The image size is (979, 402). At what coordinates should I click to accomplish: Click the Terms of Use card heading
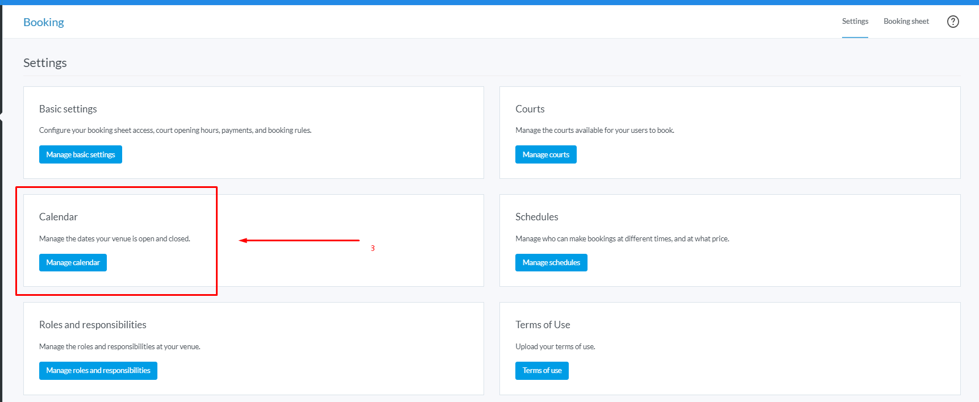pyautogui.click(x=542, y=325)
